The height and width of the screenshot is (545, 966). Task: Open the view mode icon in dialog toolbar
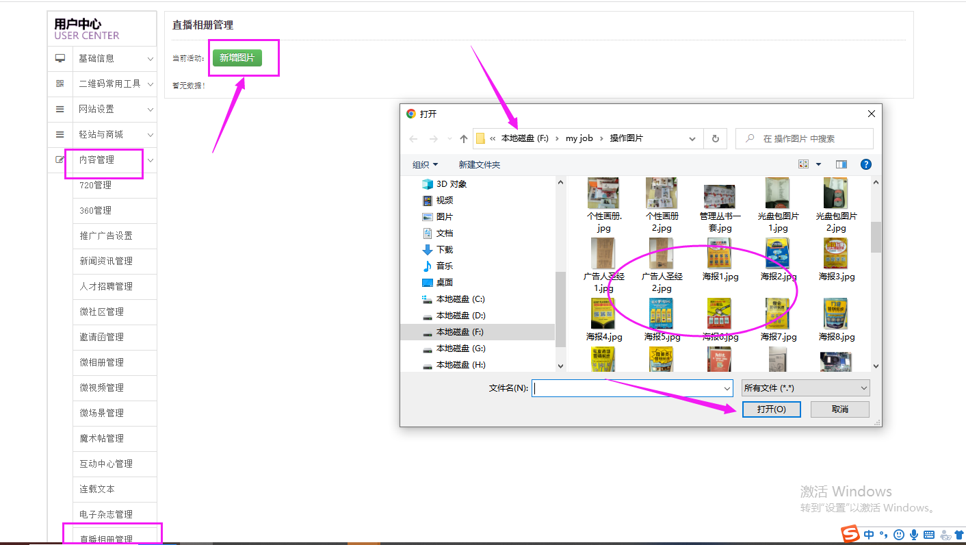click(804, 164)
